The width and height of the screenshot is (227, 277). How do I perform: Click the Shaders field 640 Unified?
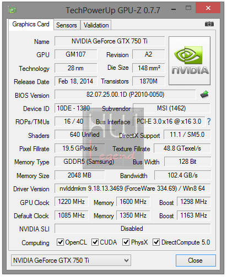click(85, 135)
